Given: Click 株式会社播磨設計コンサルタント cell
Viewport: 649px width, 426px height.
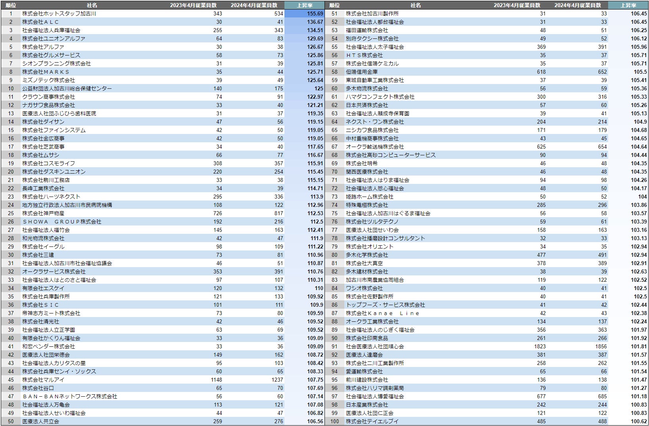Looking at the screenshot, I should 386,238.
